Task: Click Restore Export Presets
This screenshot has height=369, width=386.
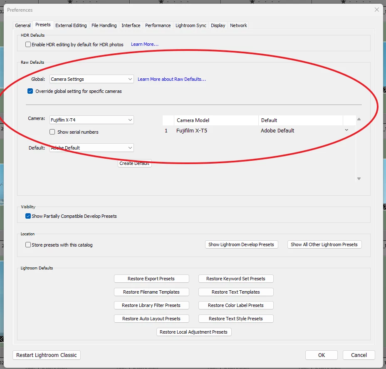Action: (151, 279)
